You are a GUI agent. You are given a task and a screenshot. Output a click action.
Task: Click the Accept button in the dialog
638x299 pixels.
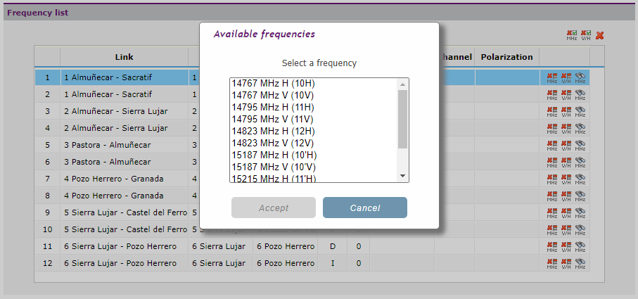tap(274, 208)
